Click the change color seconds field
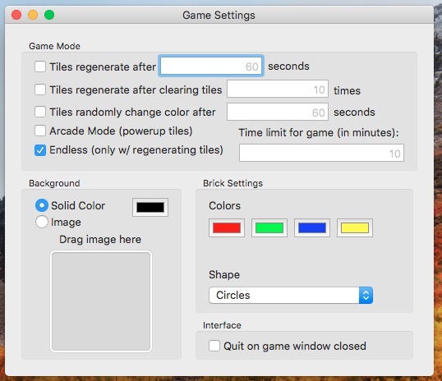This screenshot has height=381, width=442. click(x=278, y=112)
